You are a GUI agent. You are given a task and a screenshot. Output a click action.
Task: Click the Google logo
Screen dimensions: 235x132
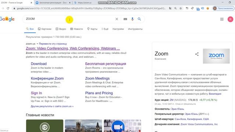7,19
